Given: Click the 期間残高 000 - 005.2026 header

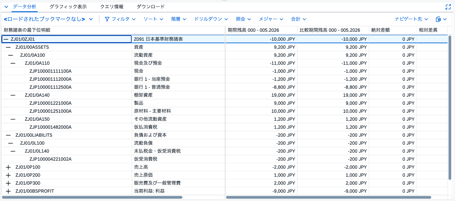Looking at the screenshot, I should pos(261,30).
